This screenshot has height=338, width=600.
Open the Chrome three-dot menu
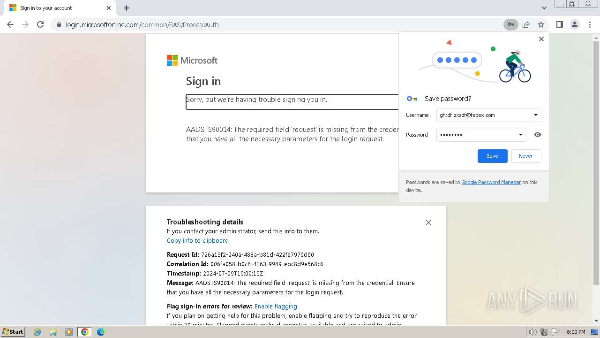(590, 24)
